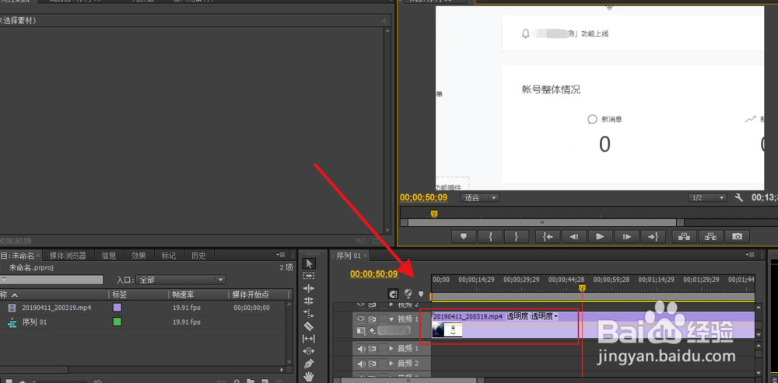Mark Out point in Program monitor
The width and height of the screenshot is (778, 383).
pos(517,237)
